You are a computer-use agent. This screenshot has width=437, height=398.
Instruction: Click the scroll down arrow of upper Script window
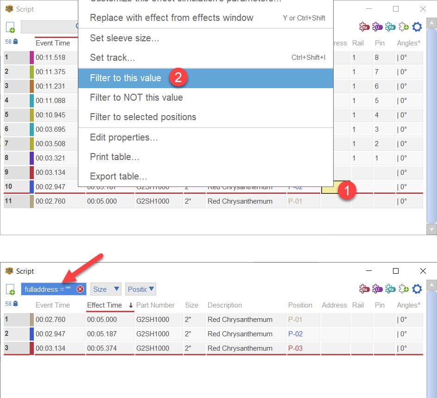pyautogui.click(x=431, y=229)
